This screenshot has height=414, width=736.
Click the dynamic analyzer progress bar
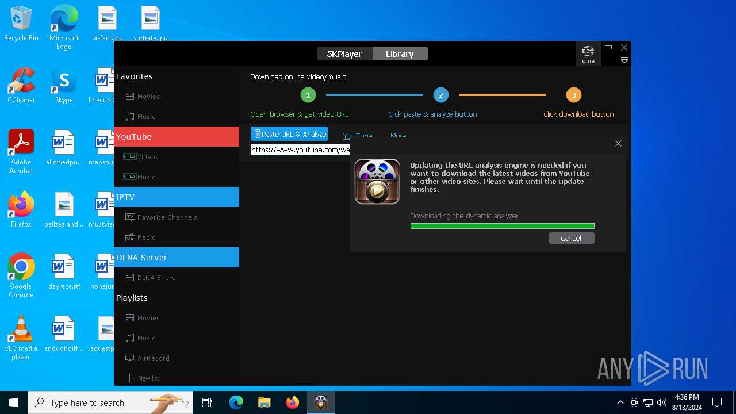click(x=502, y=226)
